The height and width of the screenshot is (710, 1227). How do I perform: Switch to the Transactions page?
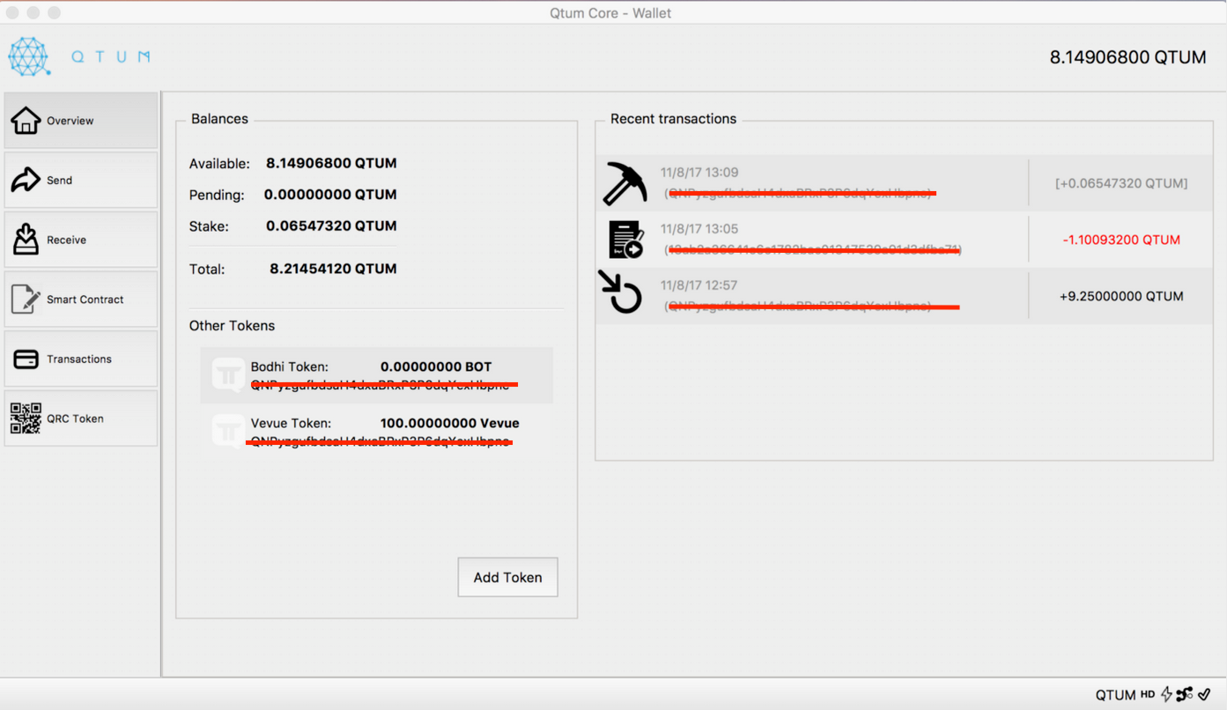(x=81, y=359)
